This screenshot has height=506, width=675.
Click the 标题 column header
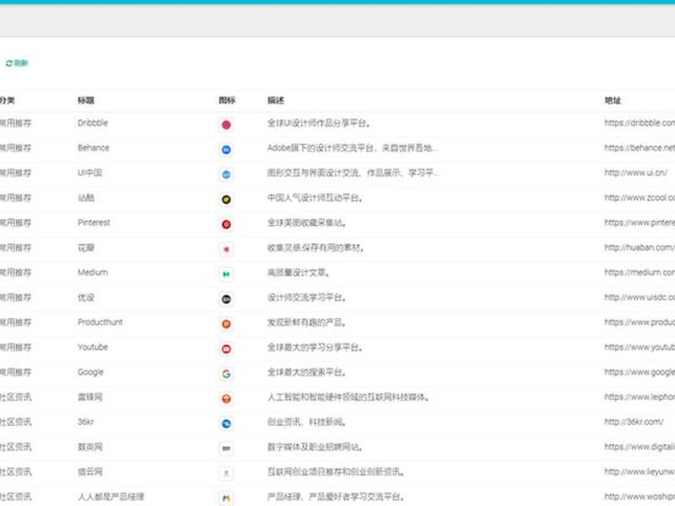86,100
